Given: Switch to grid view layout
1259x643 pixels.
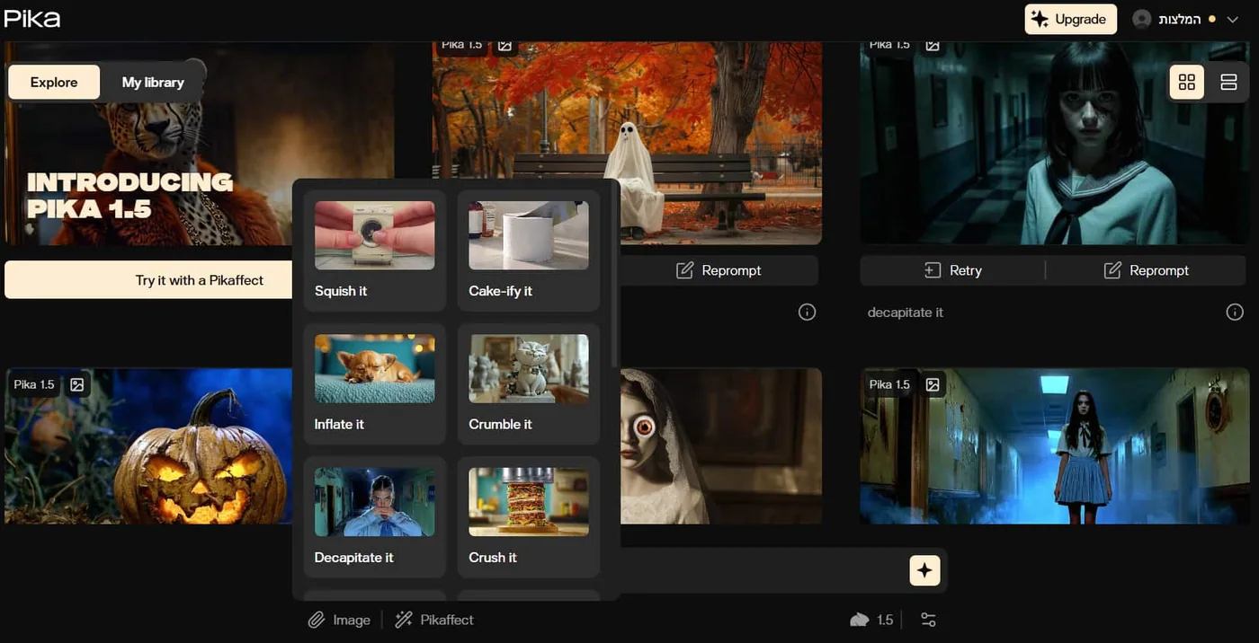Looking at the screenshot, I should [1187, 83].
